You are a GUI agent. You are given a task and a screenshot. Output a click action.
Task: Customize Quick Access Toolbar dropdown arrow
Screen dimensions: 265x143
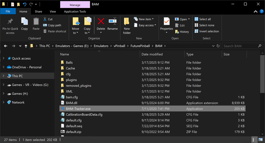coord(36,4)
